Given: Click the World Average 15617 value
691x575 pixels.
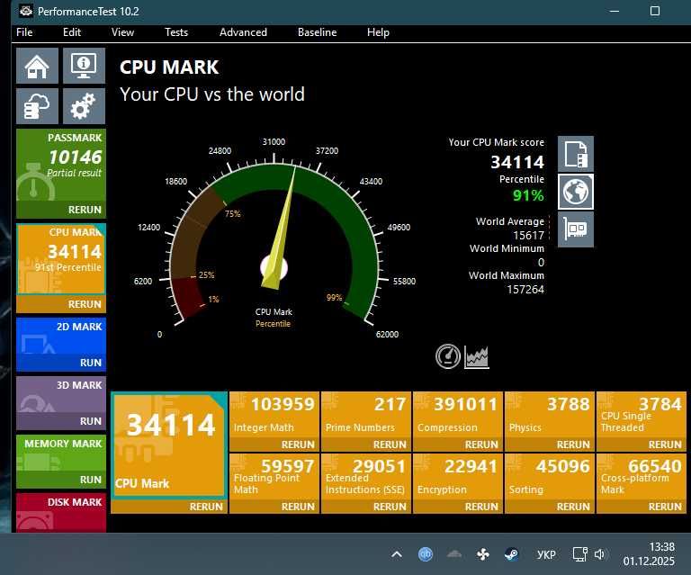Looking at the screenshot, I should pyautogui.click(x=528, y=235).
